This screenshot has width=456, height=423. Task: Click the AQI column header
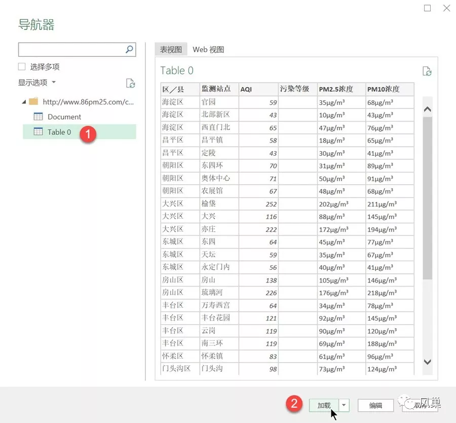(x=258, y=89)
